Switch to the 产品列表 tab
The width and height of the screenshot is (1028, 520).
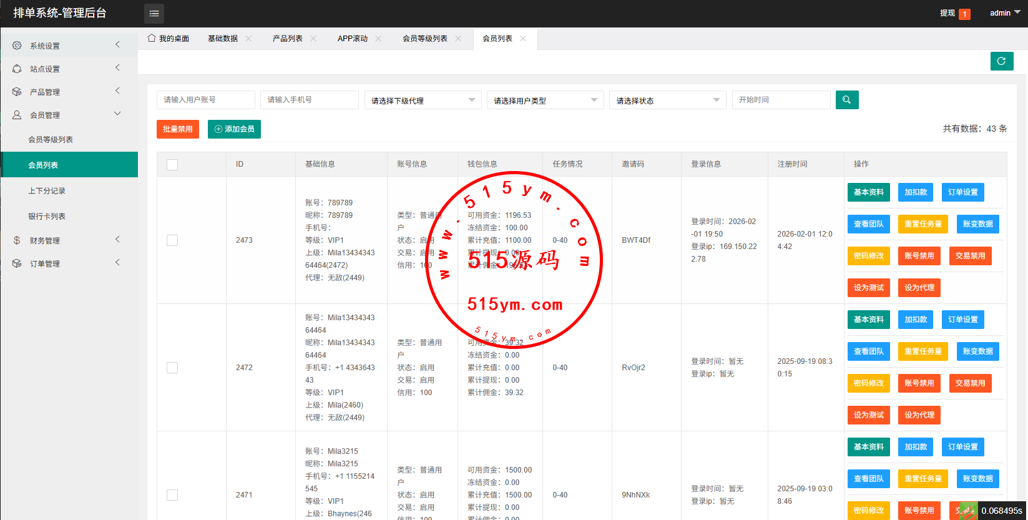pyautogui.click(x=287, y=39)
